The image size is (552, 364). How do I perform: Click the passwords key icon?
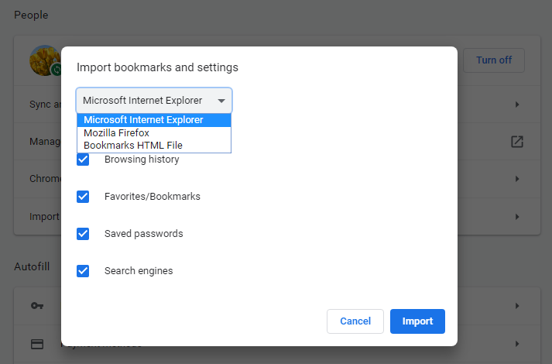37,306
